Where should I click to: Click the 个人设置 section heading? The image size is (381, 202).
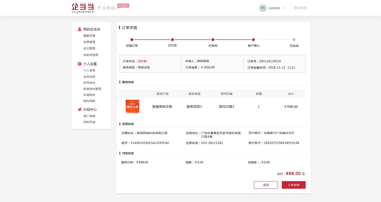coord(90,64)
